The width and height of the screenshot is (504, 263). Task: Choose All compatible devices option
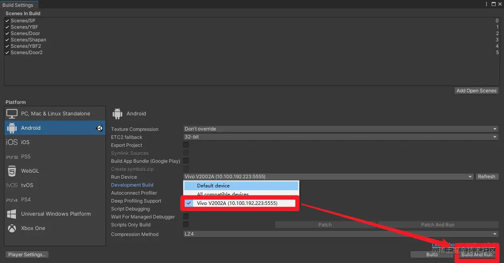(x=241, y=195)
